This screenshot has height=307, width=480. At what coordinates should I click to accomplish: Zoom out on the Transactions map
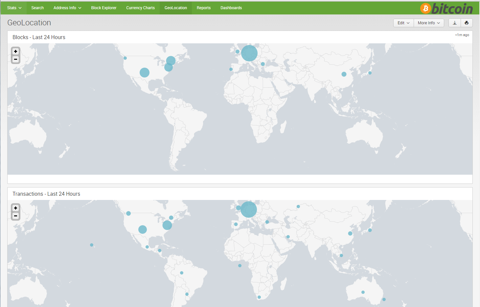[15, 216]
